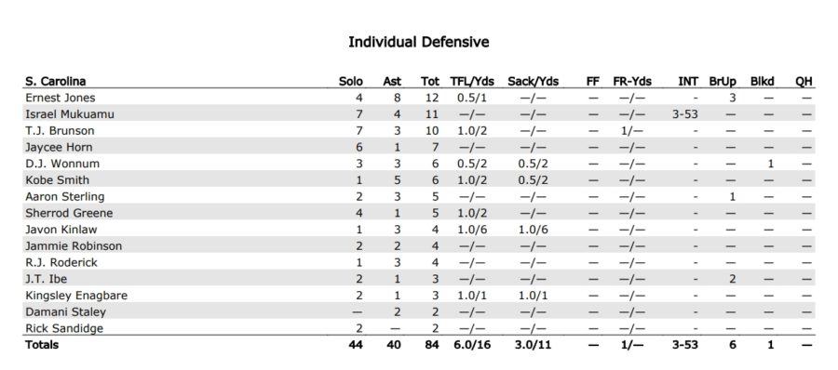Select the Javon Kinlaw player name
The height and width of the screenshot is (370, 838).
(61, 230)
